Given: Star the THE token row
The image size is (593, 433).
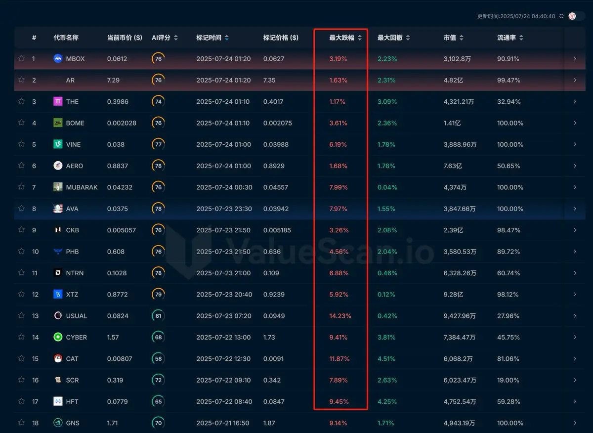Looking at the screenshot, I should coord(21,101).
